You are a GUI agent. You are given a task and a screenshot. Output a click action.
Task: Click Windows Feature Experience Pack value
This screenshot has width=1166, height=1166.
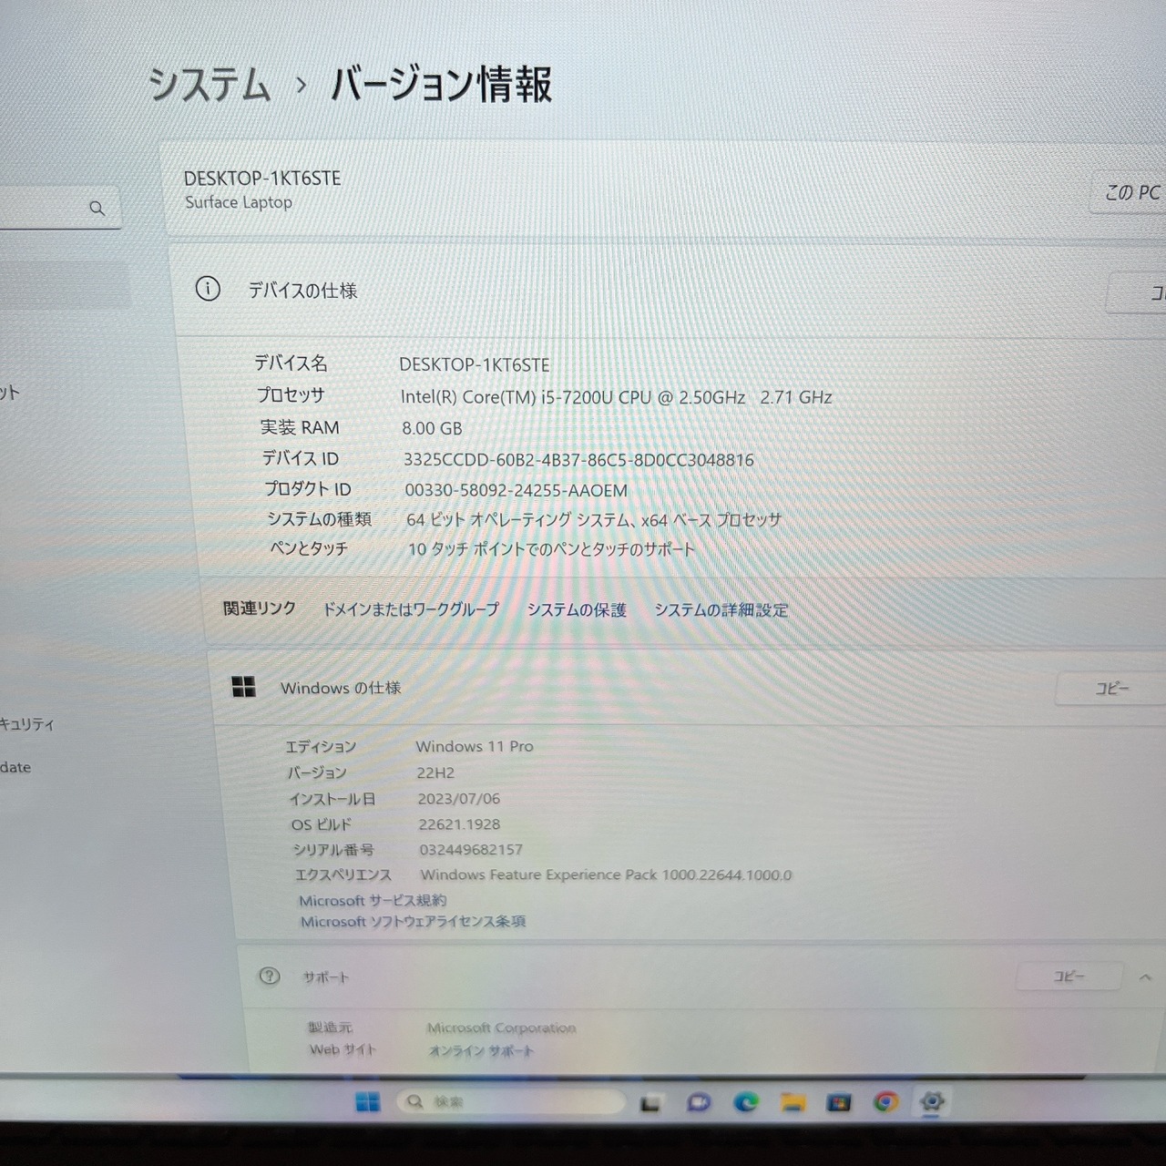606,874
